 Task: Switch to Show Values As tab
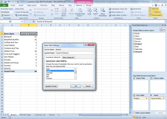point(68,57)
